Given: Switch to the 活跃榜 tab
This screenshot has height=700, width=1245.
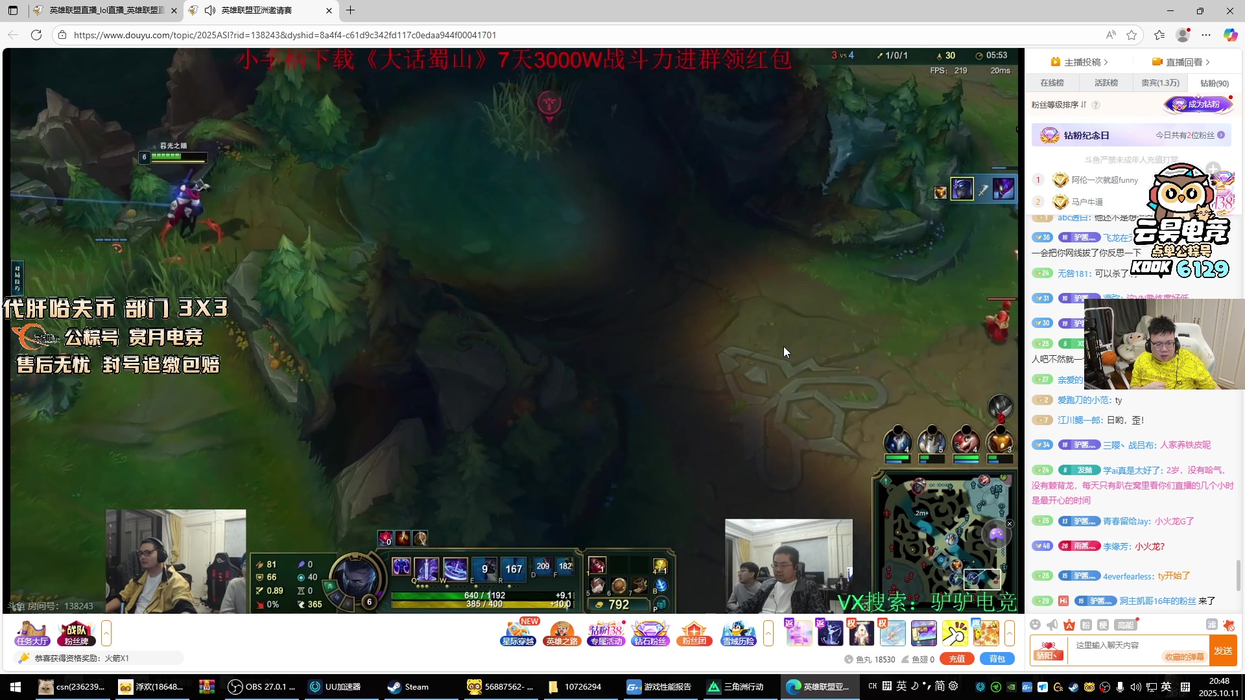Looking at the screenshot, I should 1106,83.
